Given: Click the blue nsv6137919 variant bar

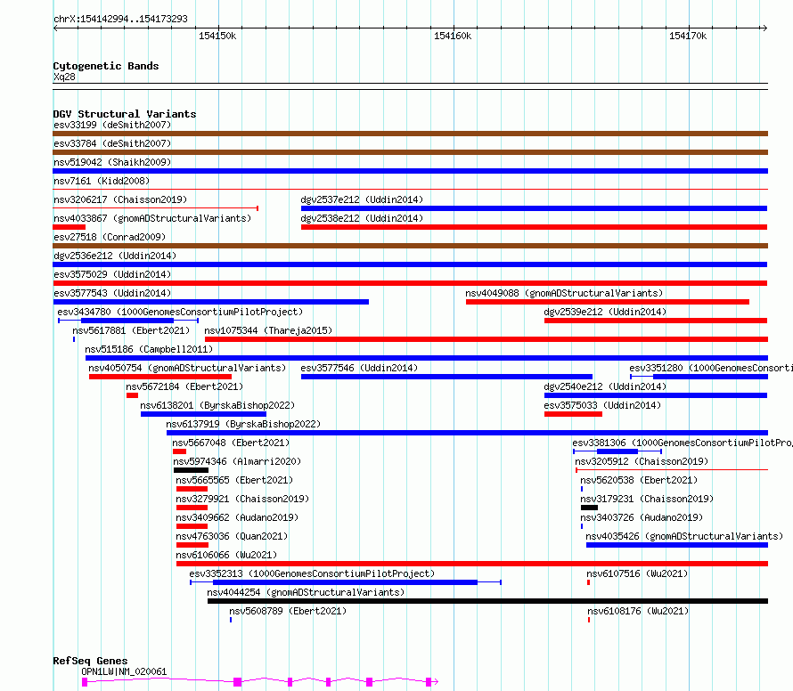Looking at the screenshot, I should [x=467, y=433].
